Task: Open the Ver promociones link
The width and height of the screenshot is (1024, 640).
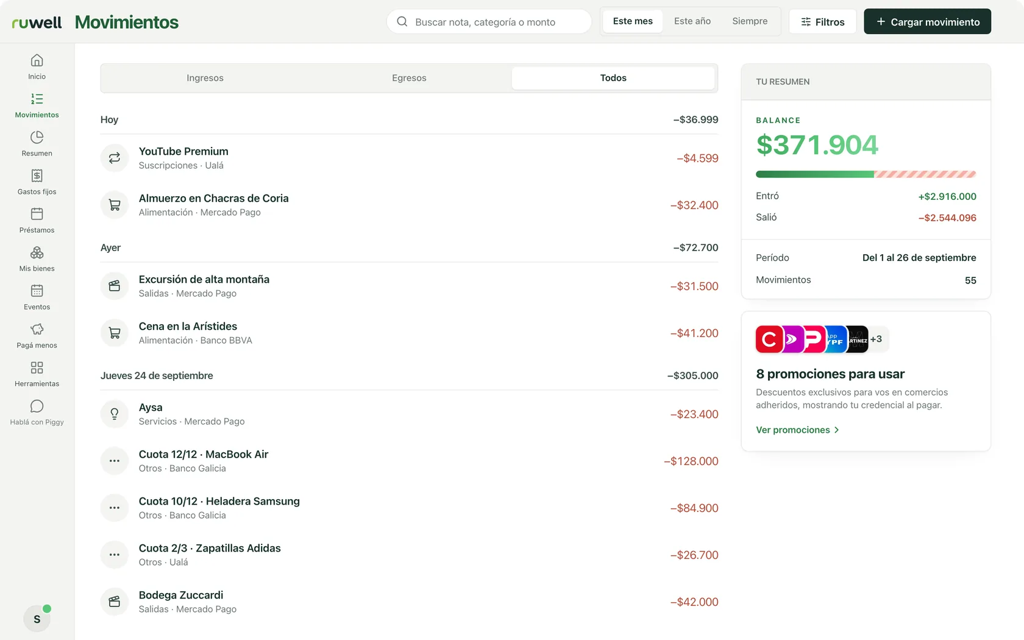Action: 797,430
